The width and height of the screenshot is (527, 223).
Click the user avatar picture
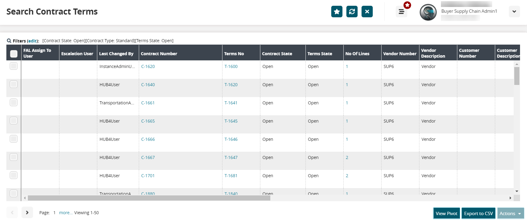coord(428,12)
